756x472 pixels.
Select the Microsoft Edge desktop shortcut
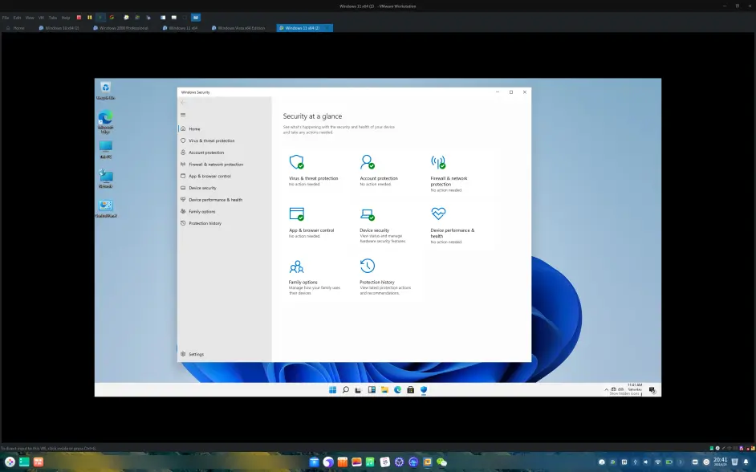coord(106,122)
